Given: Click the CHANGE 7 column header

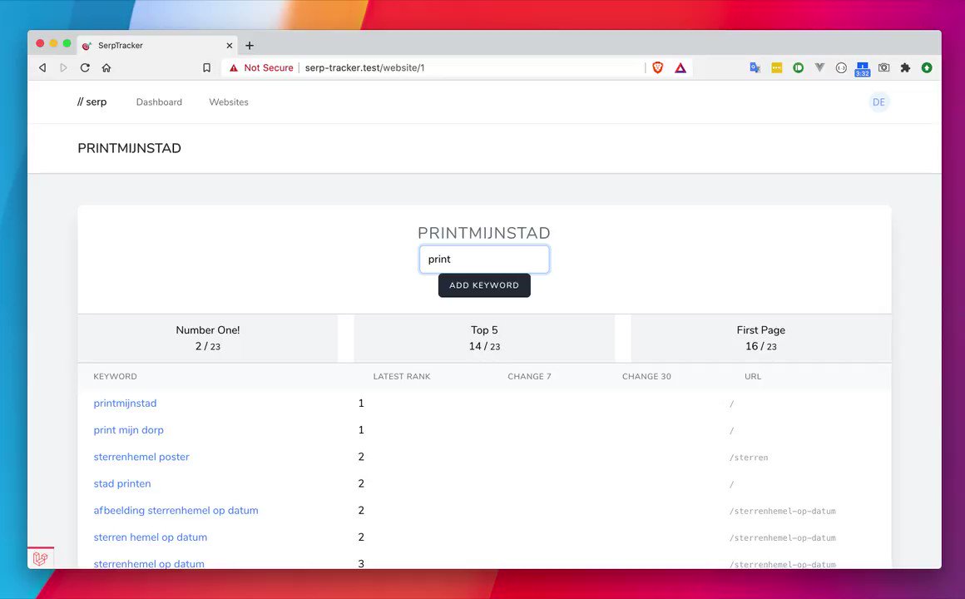Looking at the screenshot, I should [x=529, y=376].
